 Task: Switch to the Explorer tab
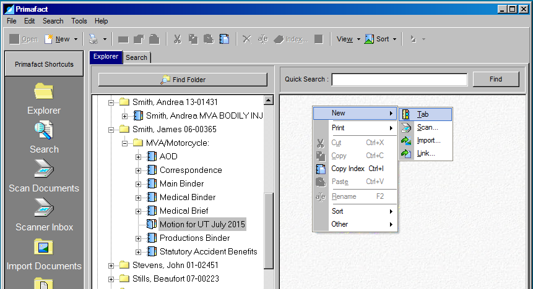coord(106,57)
